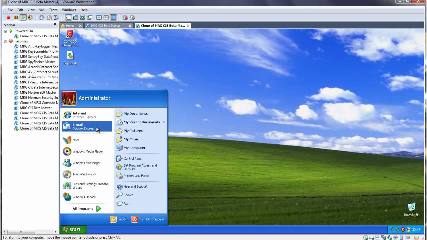This screenshot has width=427, height=240.
Task: Enter Full Screen mode from the toolbar
Action: 82,17
